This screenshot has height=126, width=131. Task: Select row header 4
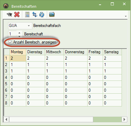(7, 77)
